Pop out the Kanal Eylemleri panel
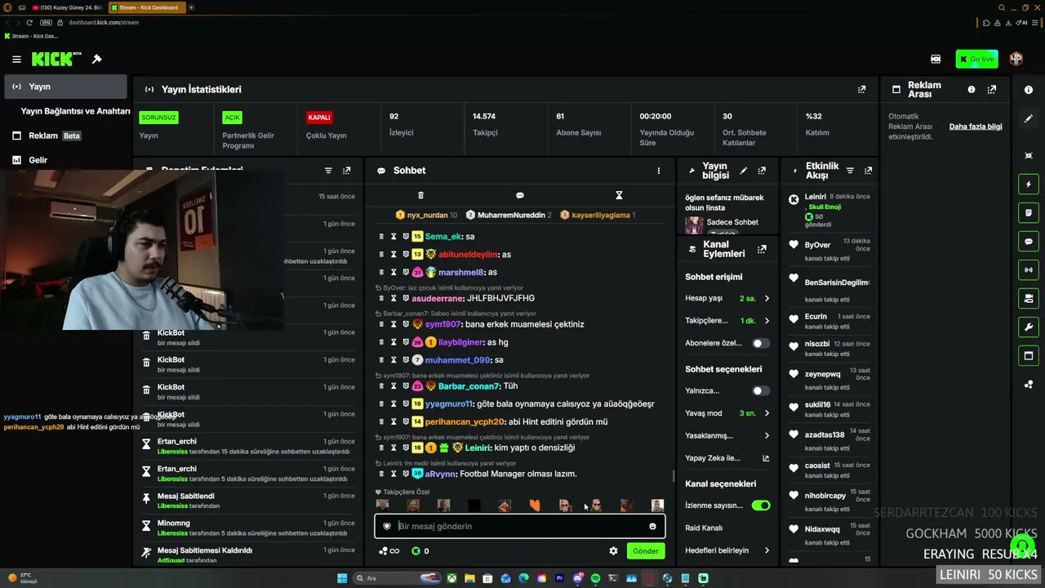1045x588 pixels. pyautogui.click(x=762, y=249)
